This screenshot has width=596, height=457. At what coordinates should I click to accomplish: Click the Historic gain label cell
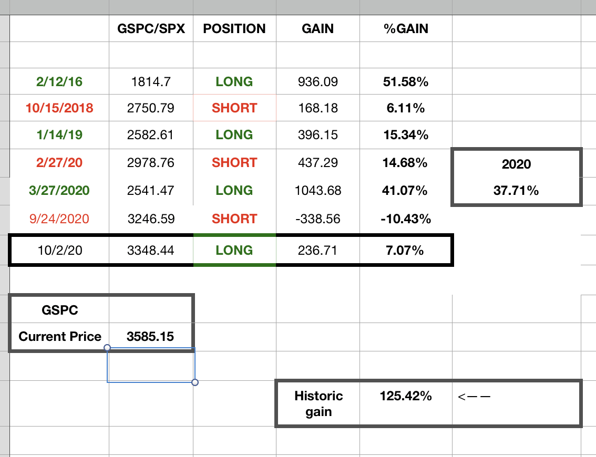[318, 403]
